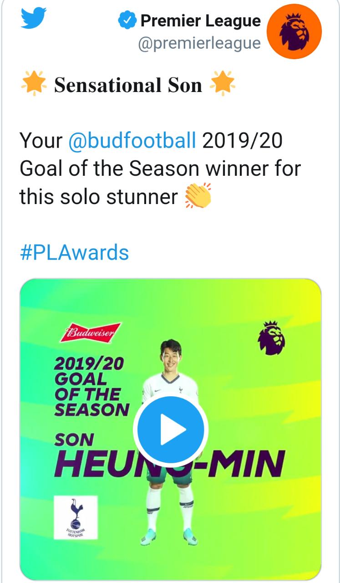Screen dimensions: 340x583
Task: Click the "Sensational Son" headline text
Action: coord(128,85)
